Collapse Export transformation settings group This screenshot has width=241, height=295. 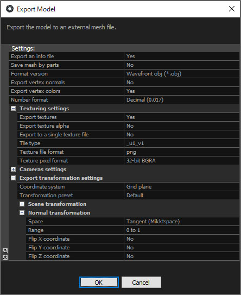(14, 178)
